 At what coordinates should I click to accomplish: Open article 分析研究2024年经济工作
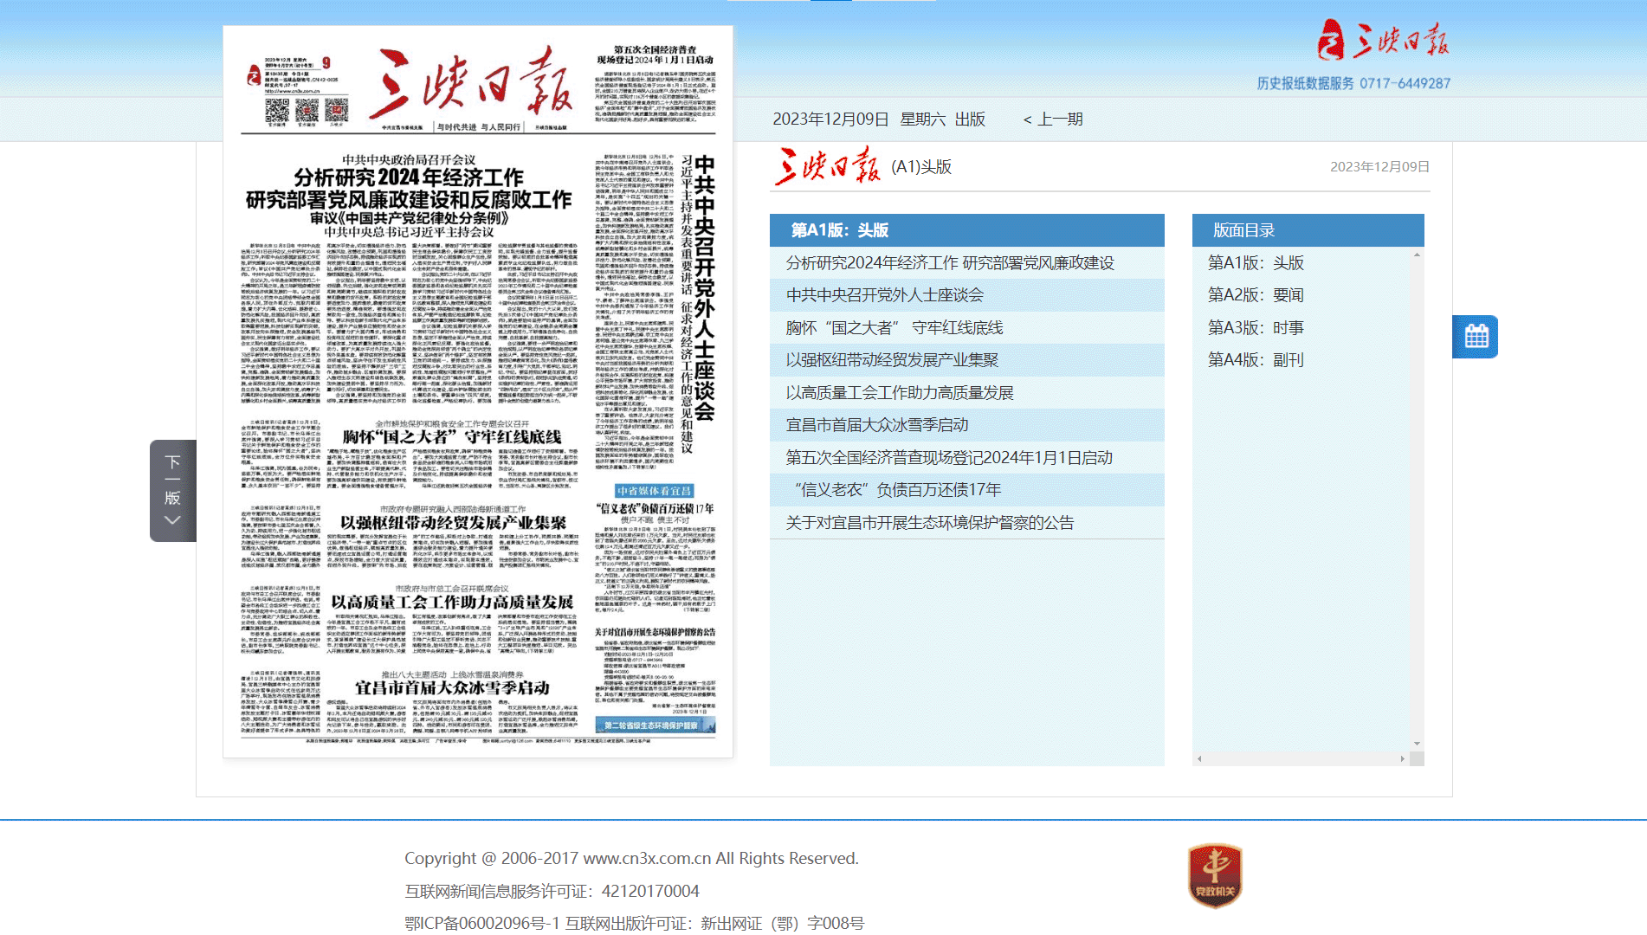tap(950, 263)
